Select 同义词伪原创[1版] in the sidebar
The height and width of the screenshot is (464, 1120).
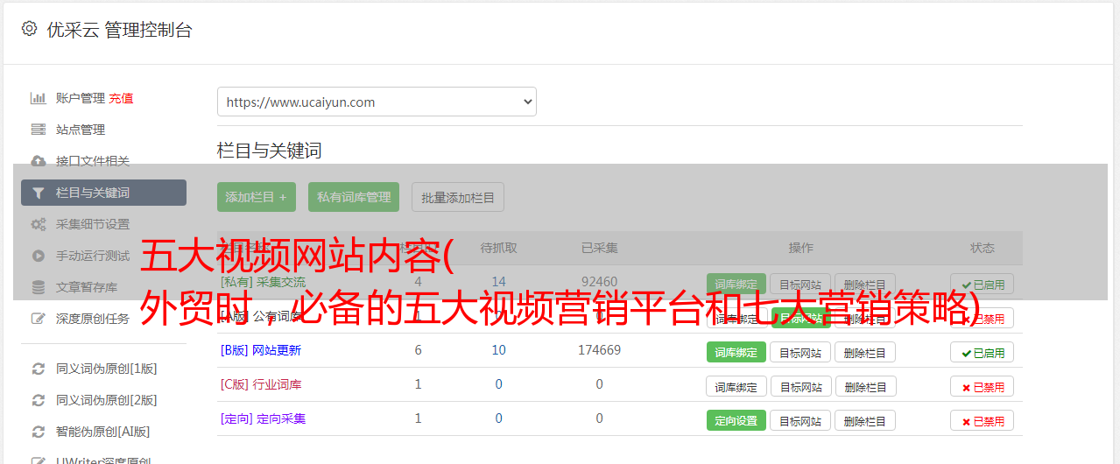click(107, 369)
